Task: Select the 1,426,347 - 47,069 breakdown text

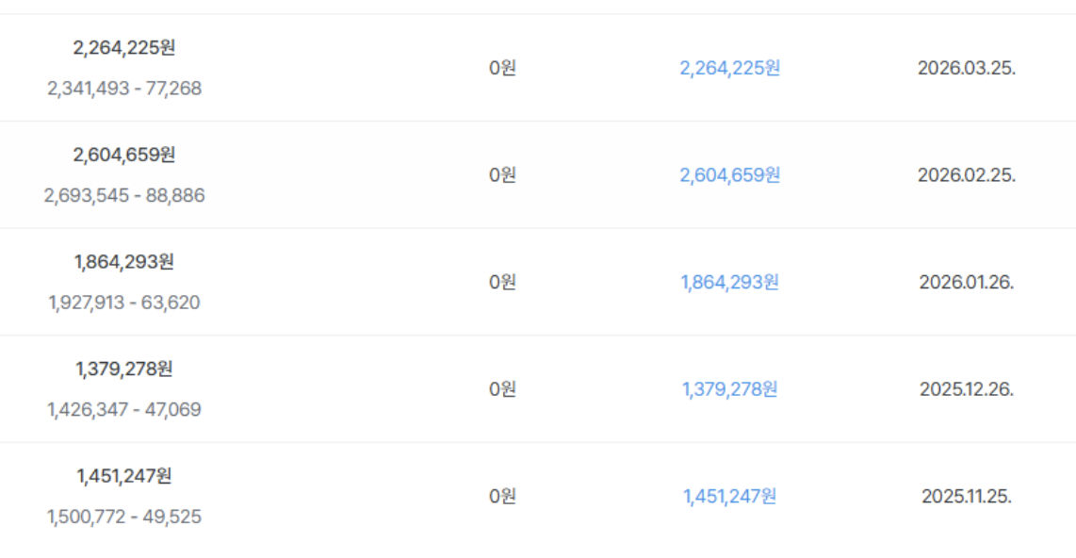Action: (x=124, y=410)
